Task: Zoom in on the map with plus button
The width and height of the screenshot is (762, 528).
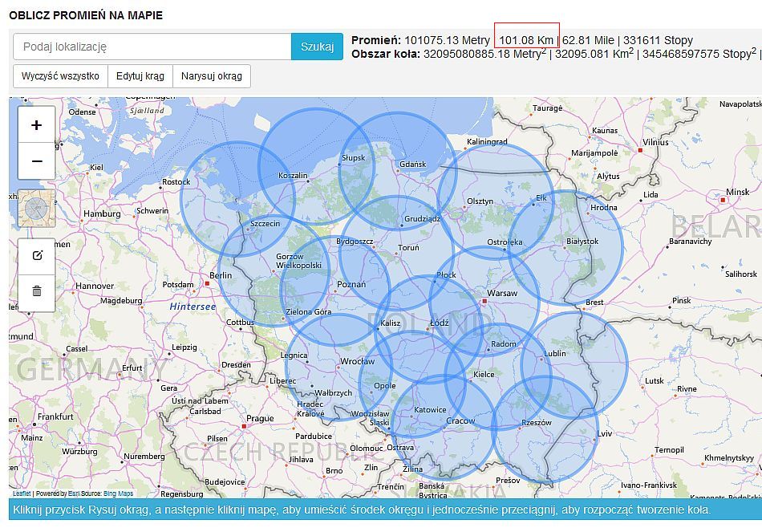Action: tap(36, 125)
